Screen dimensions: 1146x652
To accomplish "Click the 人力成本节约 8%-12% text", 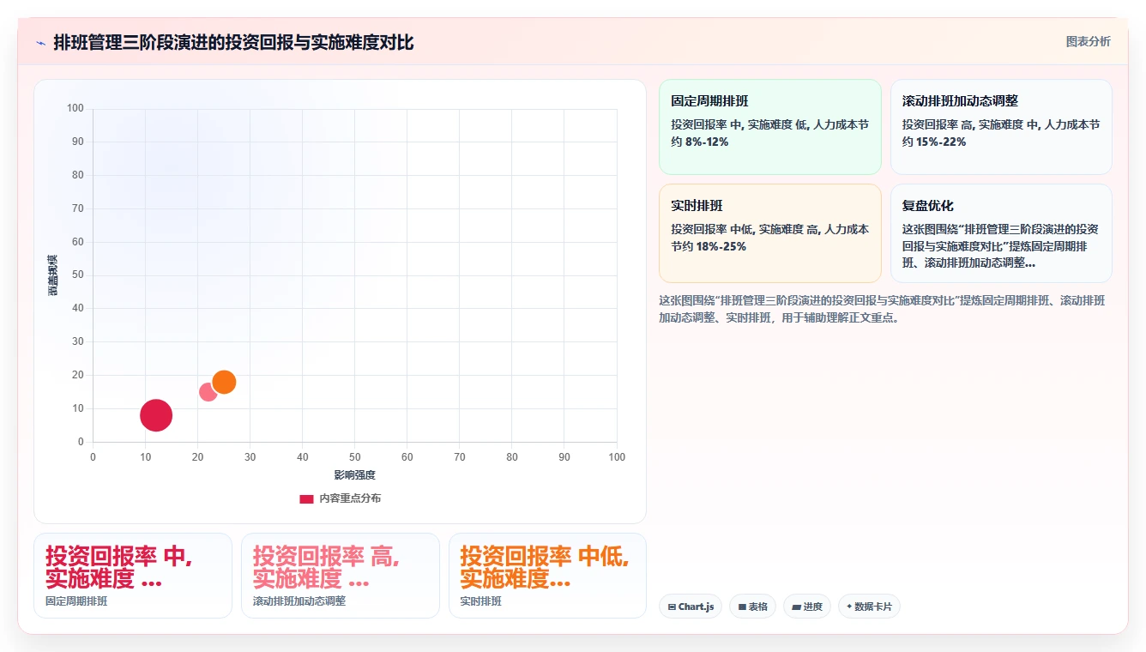I will point(769,133).
